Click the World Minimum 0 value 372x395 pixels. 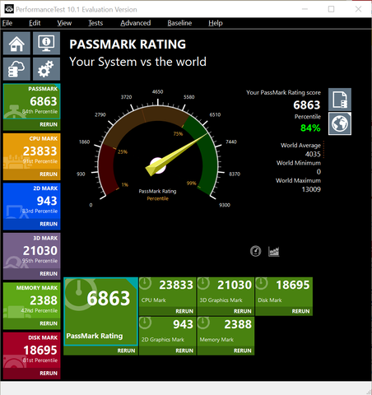click(319, 172)
